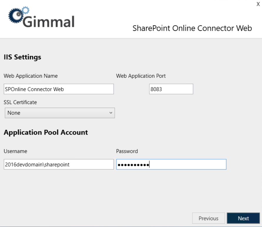Image resolution: width=262 pixels, height=227 pixels.
Task: Click the 'Web Application Name' label
Action: 31,76
